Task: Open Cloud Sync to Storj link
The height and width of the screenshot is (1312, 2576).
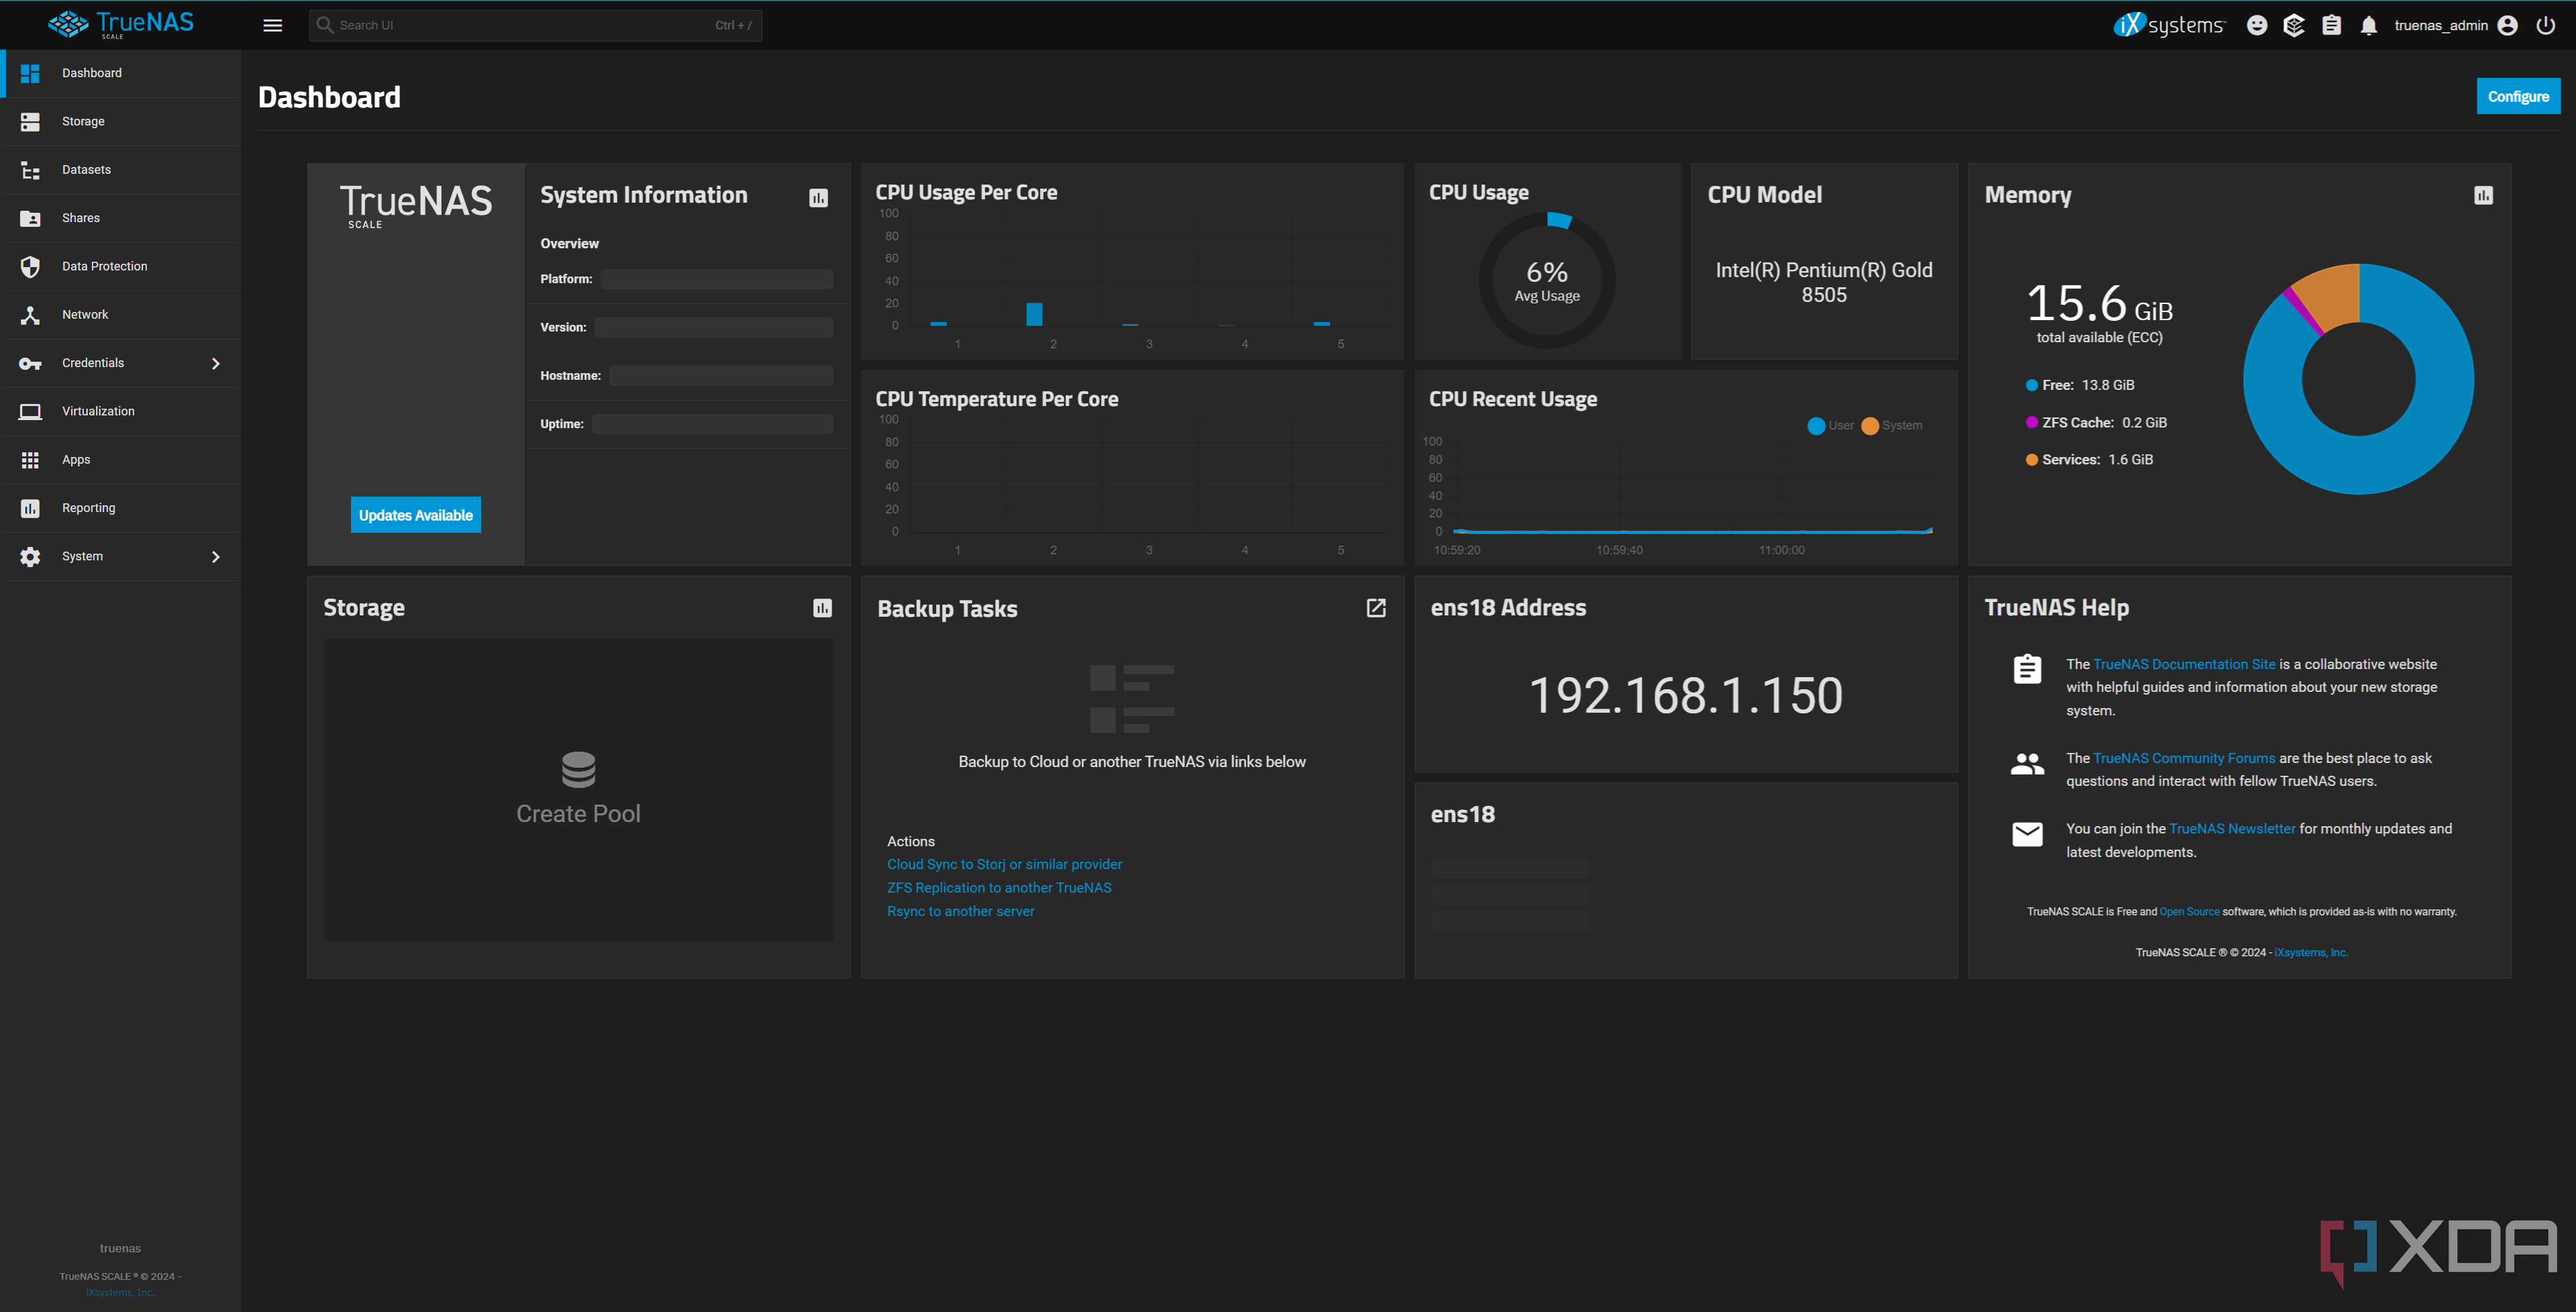Action: pos(1004,865)
